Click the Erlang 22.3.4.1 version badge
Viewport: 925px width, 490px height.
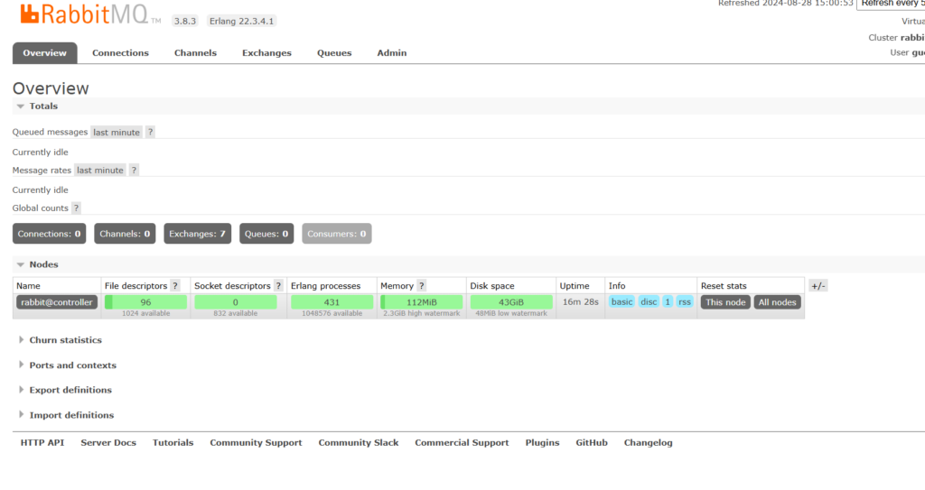coord(242,22)
